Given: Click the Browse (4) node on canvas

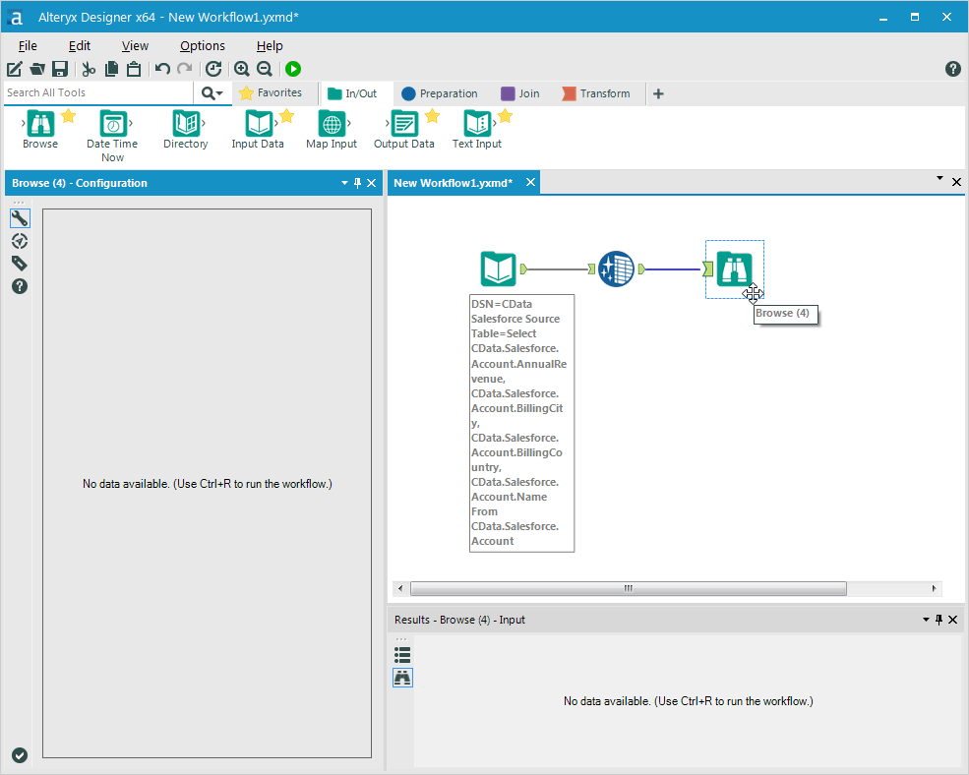Looking at the screenshot, I should (734, 268).
